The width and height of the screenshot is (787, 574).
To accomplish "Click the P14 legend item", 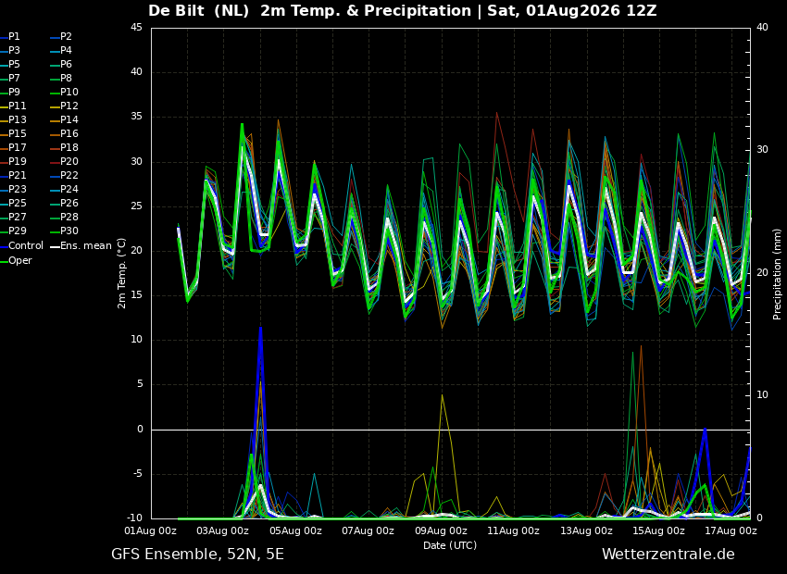I will point(65,120).
